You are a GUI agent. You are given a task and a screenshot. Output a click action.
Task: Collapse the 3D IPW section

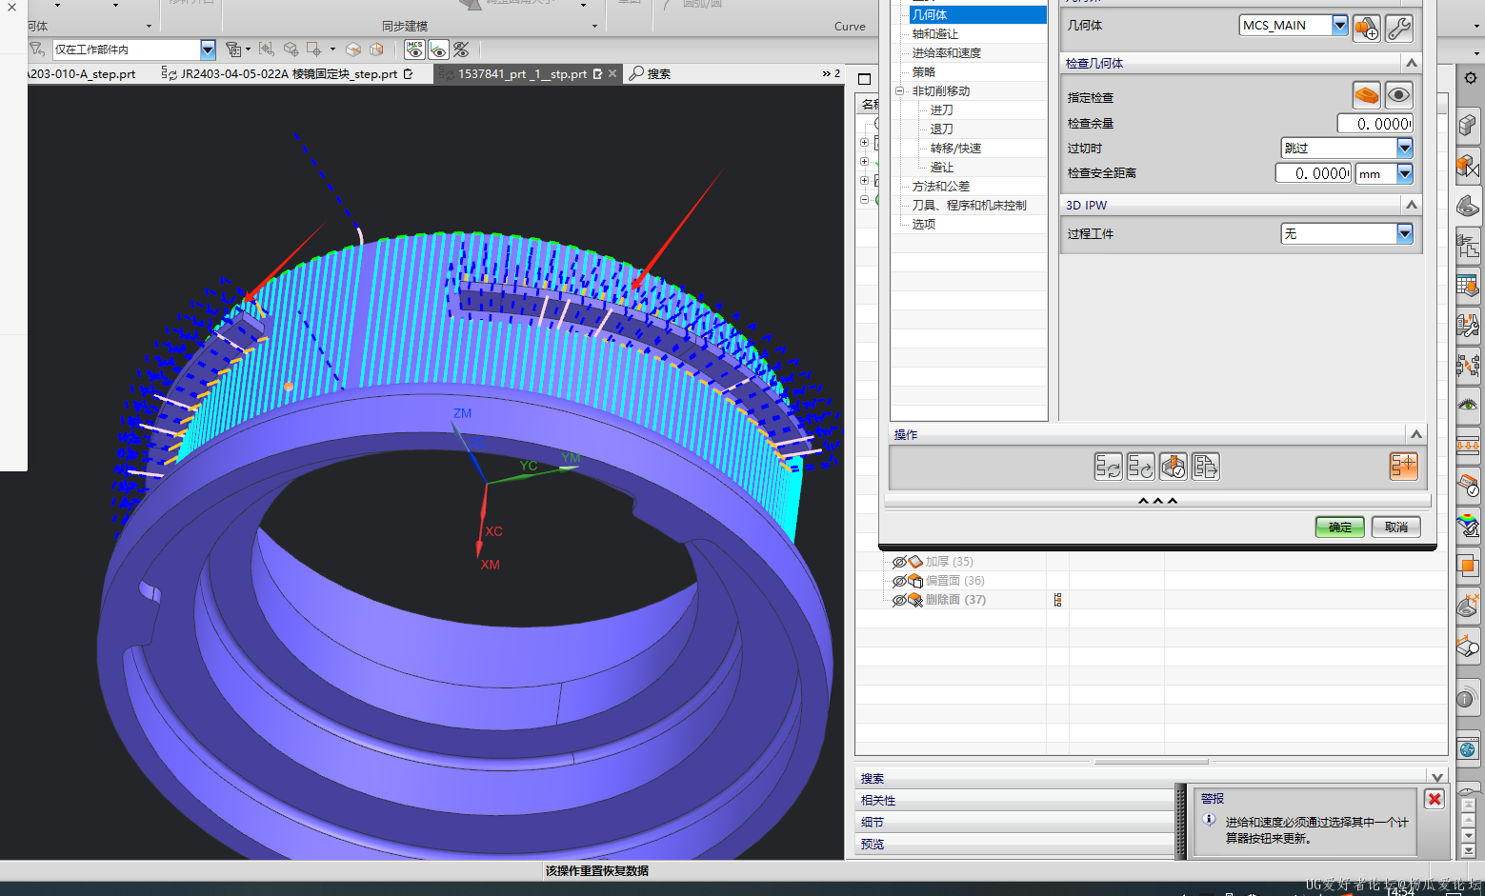1412,205
